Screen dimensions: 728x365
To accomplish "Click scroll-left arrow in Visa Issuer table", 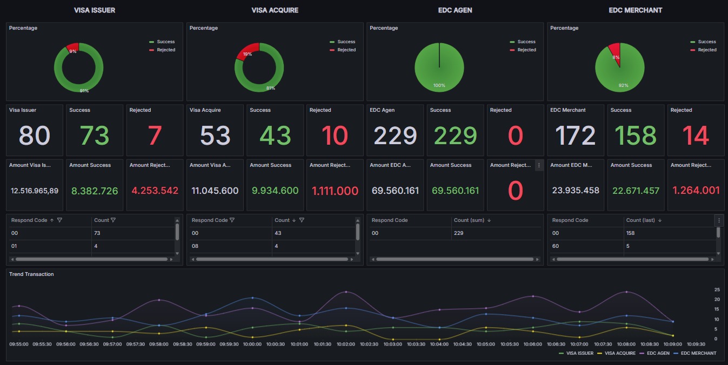I will pos(12,259).
